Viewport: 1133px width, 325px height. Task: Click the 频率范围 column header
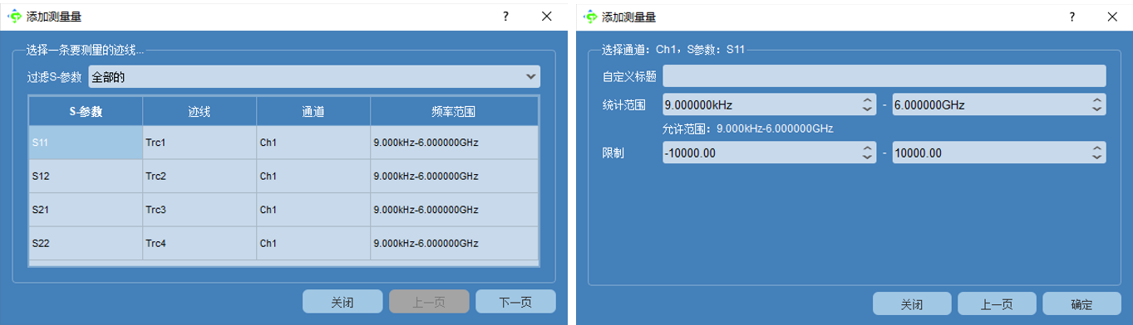click(454, 111)
